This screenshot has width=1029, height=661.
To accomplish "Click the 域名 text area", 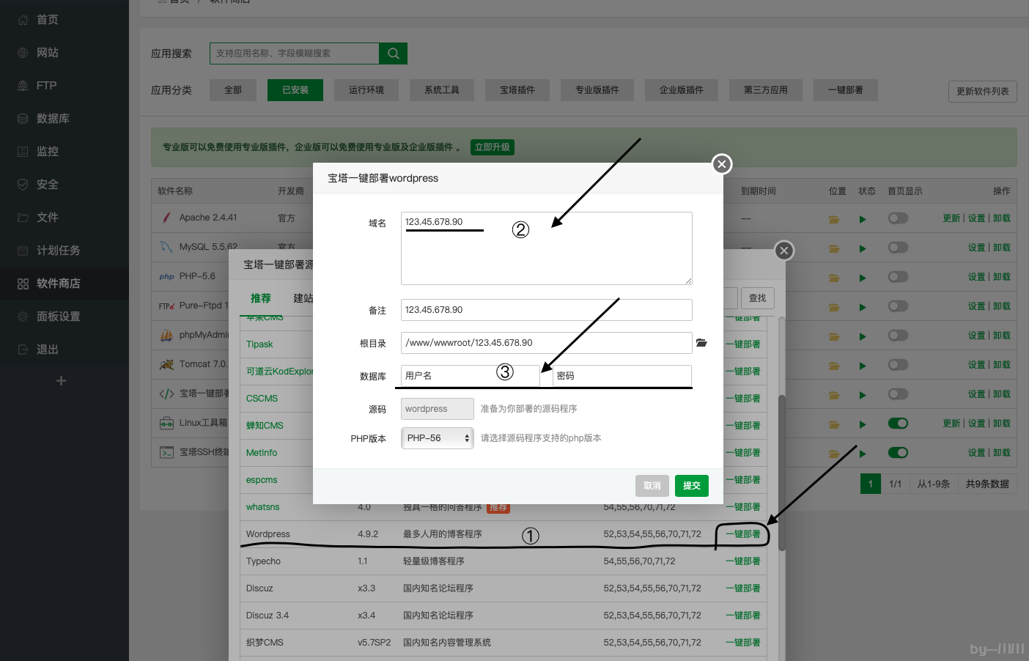I will 547,248.
